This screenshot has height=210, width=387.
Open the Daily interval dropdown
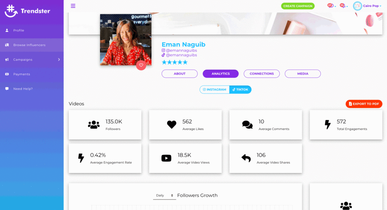coord(164,195)
